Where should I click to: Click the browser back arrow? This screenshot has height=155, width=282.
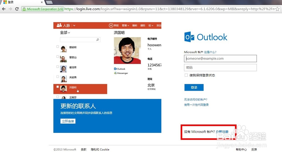pyautogui.click(x=4, y=9)
